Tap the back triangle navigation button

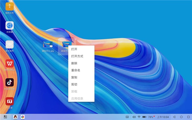pyautogui.click(x=174, y=117)
